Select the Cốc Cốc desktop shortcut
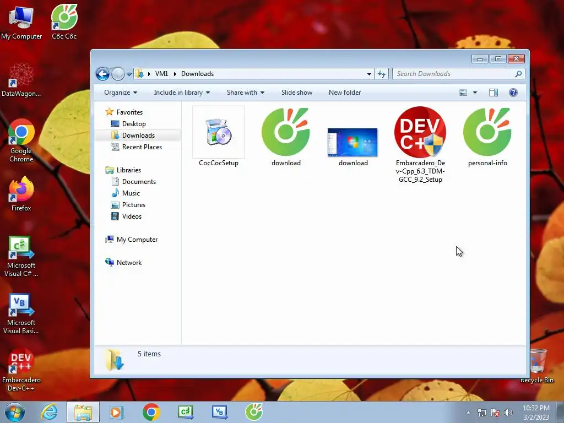 tap(64, 21)
